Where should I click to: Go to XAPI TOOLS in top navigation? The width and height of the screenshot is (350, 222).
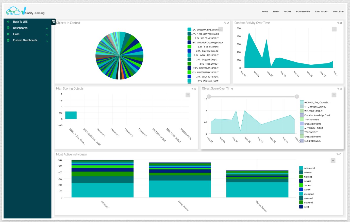[321, 11]
